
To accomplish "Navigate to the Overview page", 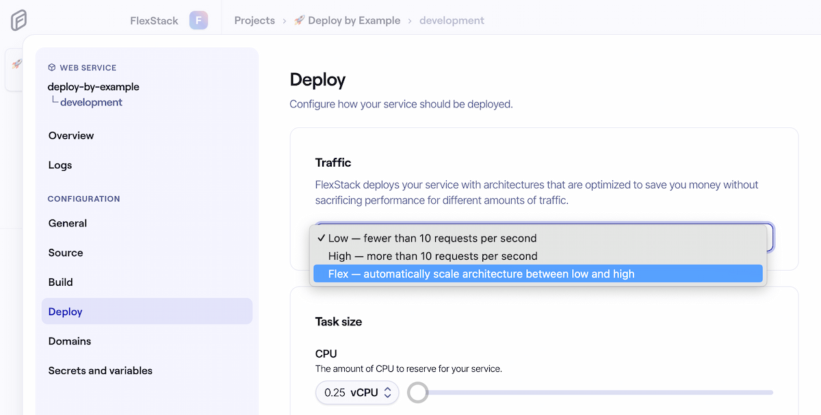I will click(70, 135).
